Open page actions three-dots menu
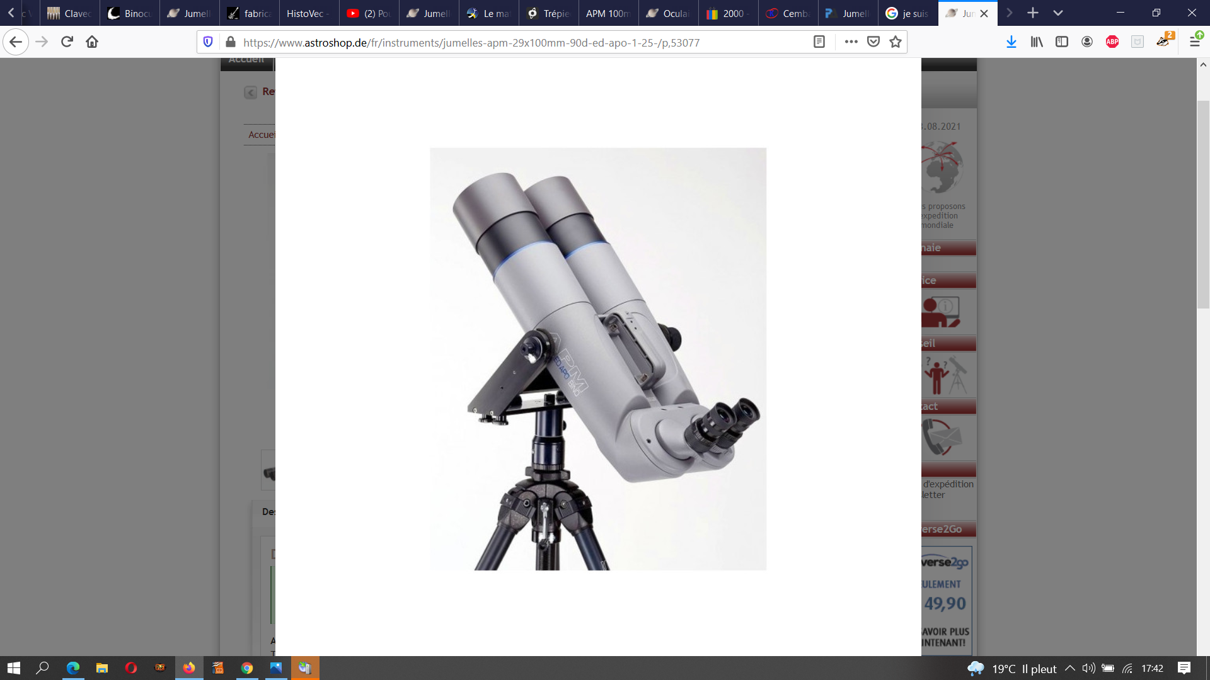 pyautogui.click(x=851, y=42)
